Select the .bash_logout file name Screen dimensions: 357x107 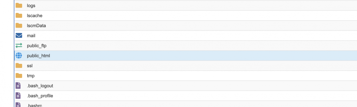click(x=40, y=86)
